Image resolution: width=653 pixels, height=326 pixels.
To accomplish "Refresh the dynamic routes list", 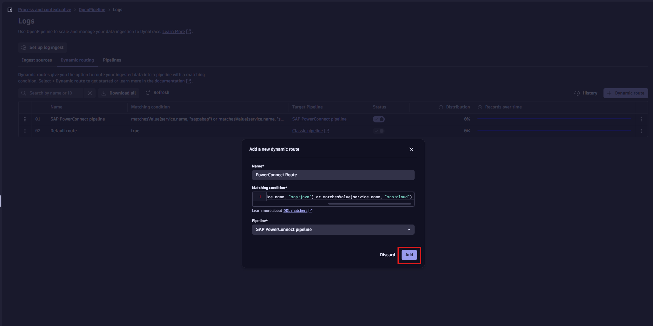I will (157, 93).
